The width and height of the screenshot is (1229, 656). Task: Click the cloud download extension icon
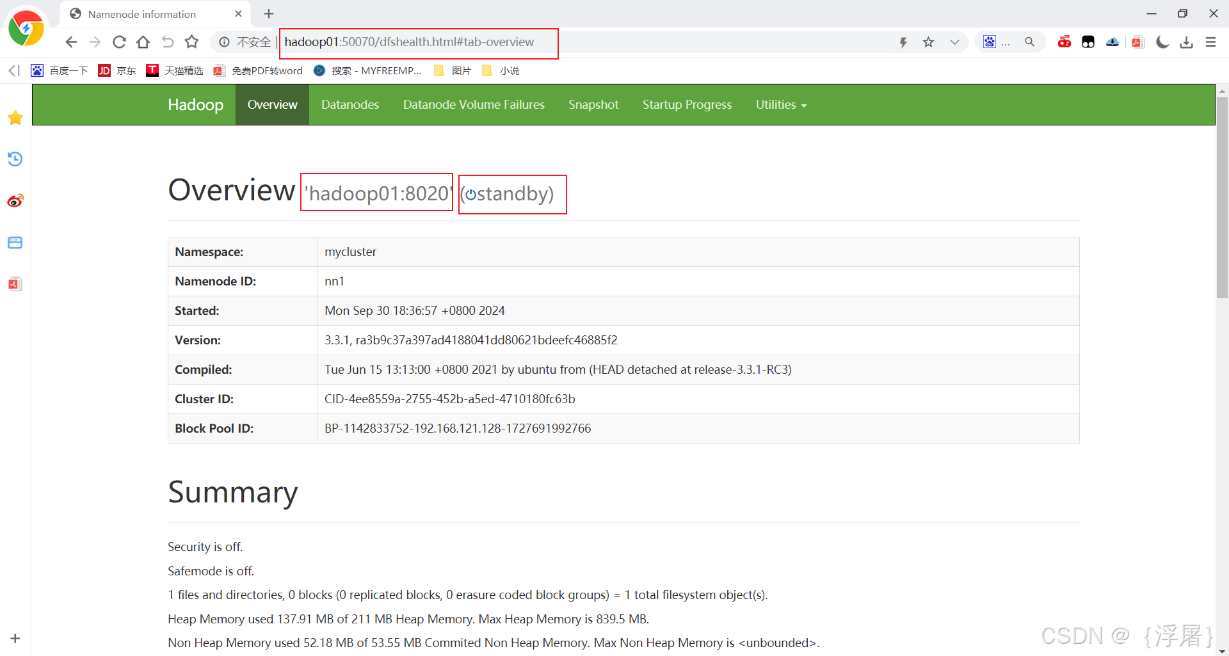1113,42
